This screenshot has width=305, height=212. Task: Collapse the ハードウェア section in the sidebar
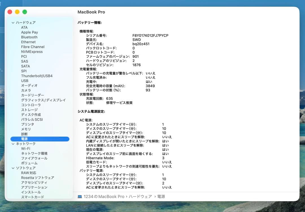(13, 23)
